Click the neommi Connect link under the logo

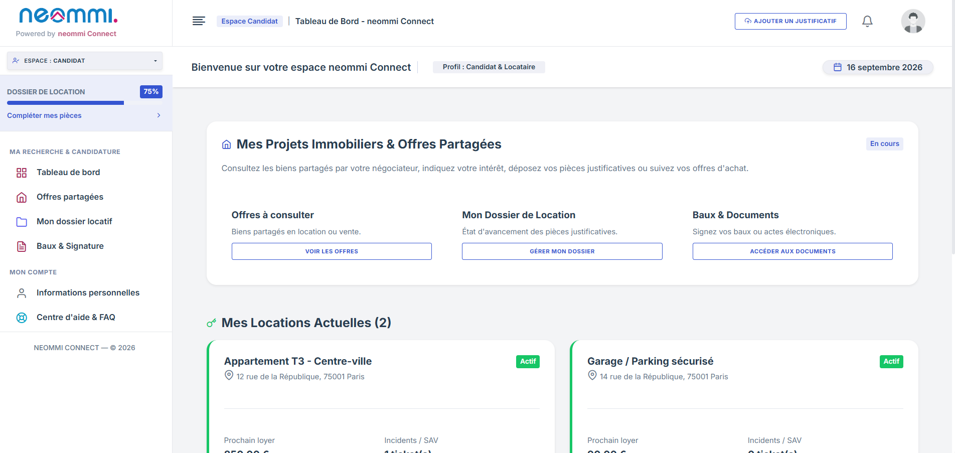coord(87,34)
